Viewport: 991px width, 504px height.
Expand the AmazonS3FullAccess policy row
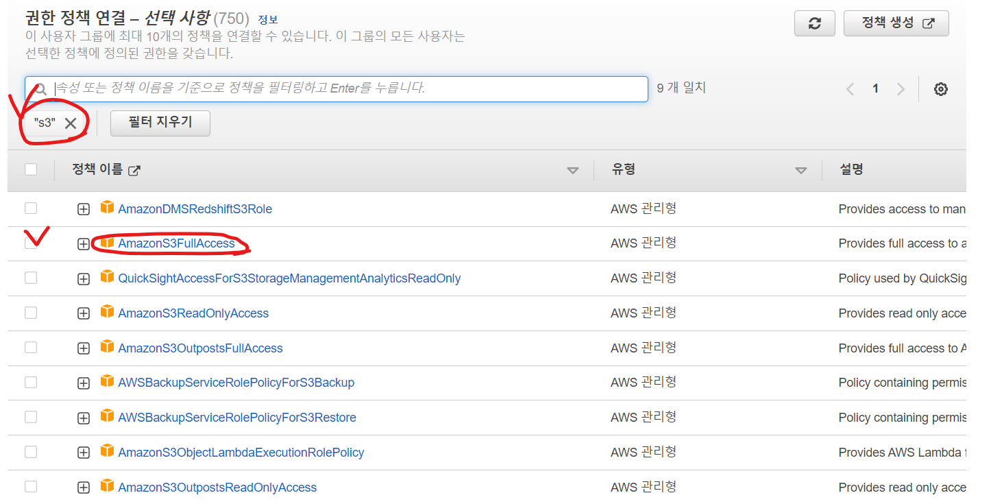[84, 244]
